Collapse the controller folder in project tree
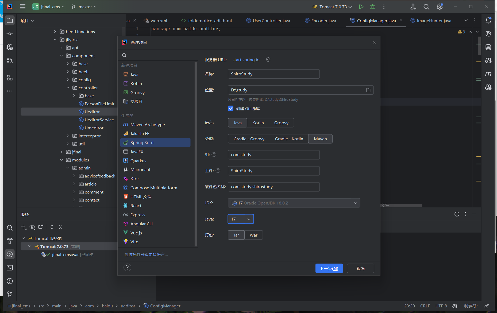 [68, 88]
